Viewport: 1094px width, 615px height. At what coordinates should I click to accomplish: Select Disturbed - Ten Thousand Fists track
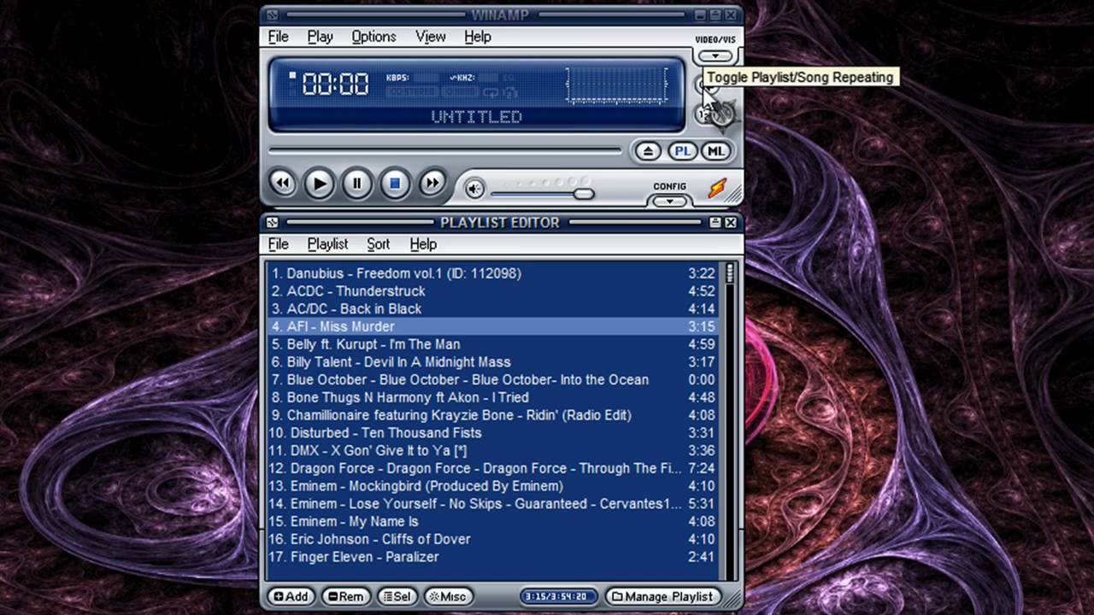493,433
